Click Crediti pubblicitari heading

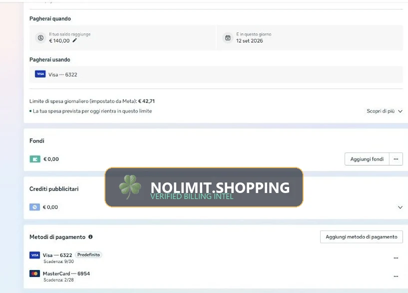point(54,189)
